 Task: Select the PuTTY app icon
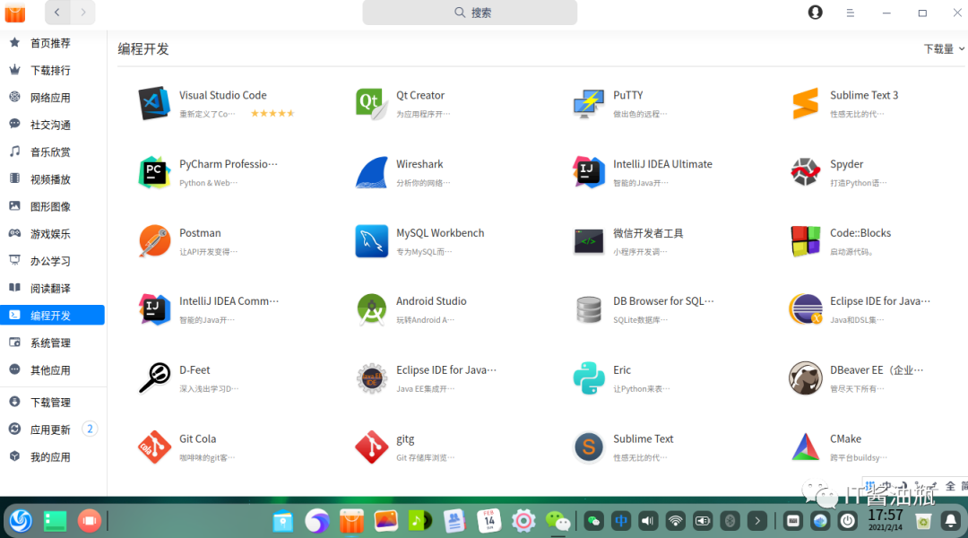tap(588, 103)
